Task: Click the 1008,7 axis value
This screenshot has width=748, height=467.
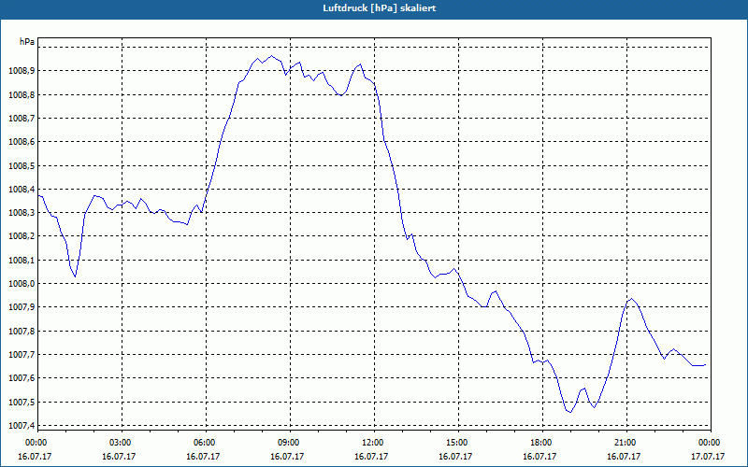Action: point(22,119)
